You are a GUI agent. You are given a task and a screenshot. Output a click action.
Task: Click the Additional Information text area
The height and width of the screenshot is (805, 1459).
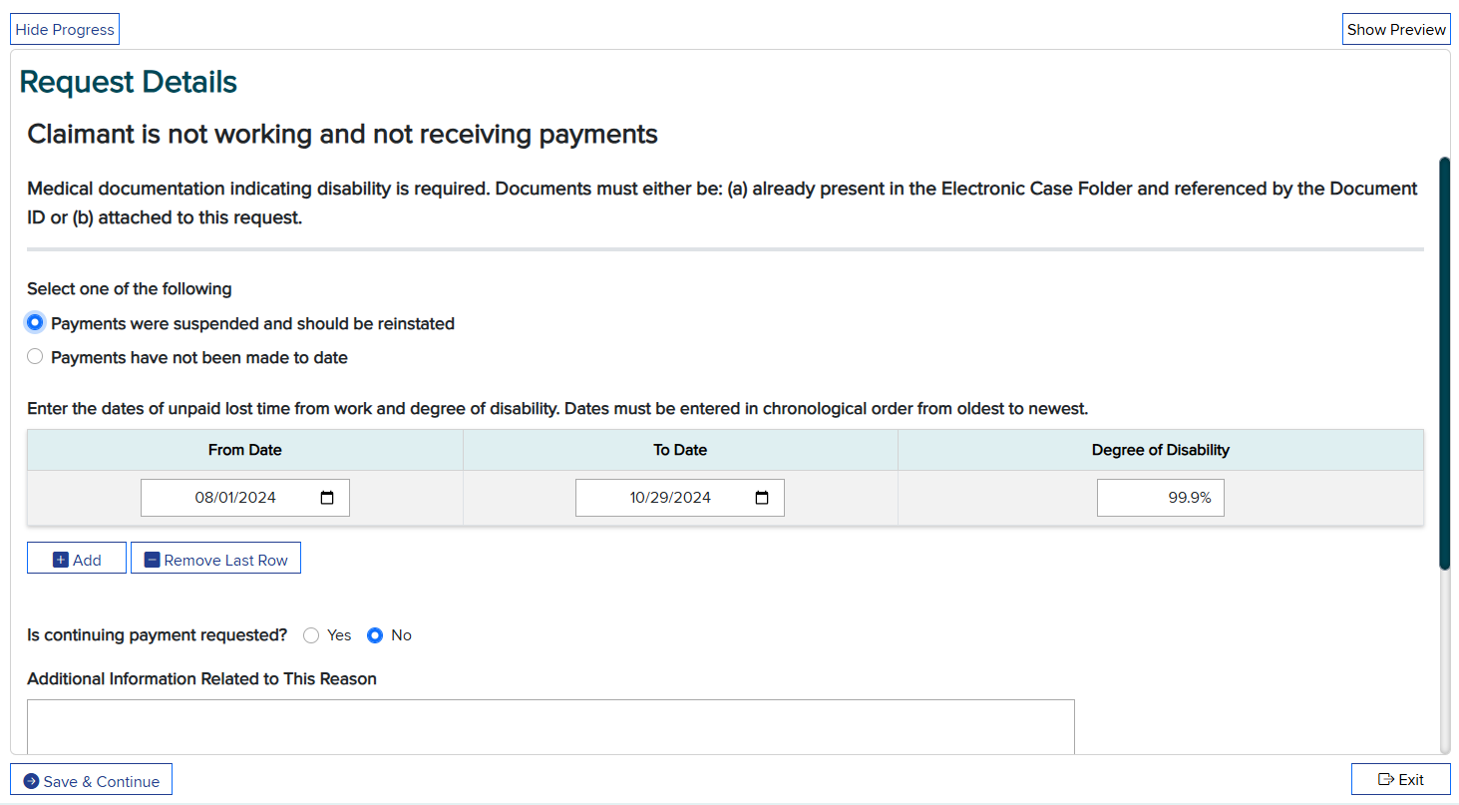tap(550, 726)
